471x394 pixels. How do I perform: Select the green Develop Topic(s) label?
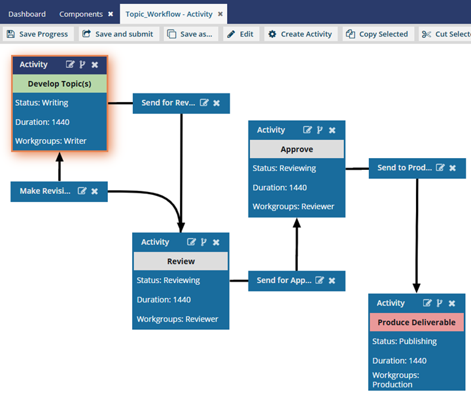pyautogui.click(x=60, y=84)
